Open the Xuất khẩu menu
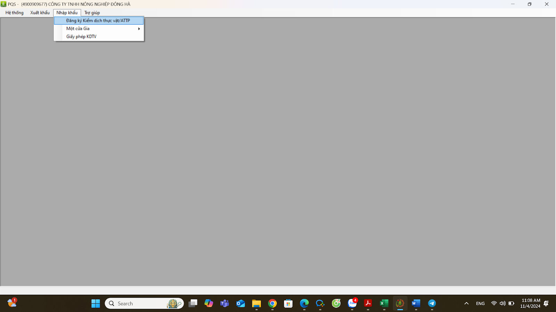Image resolution: width=556 pixels, height=312 pixels. (x=40, y=12)
